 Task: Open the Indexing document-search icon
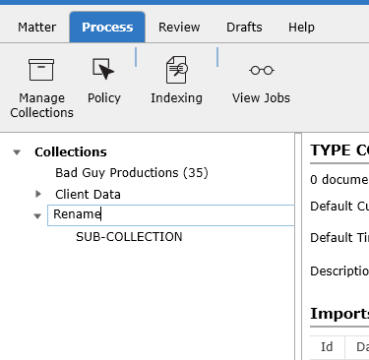point(177,70)
